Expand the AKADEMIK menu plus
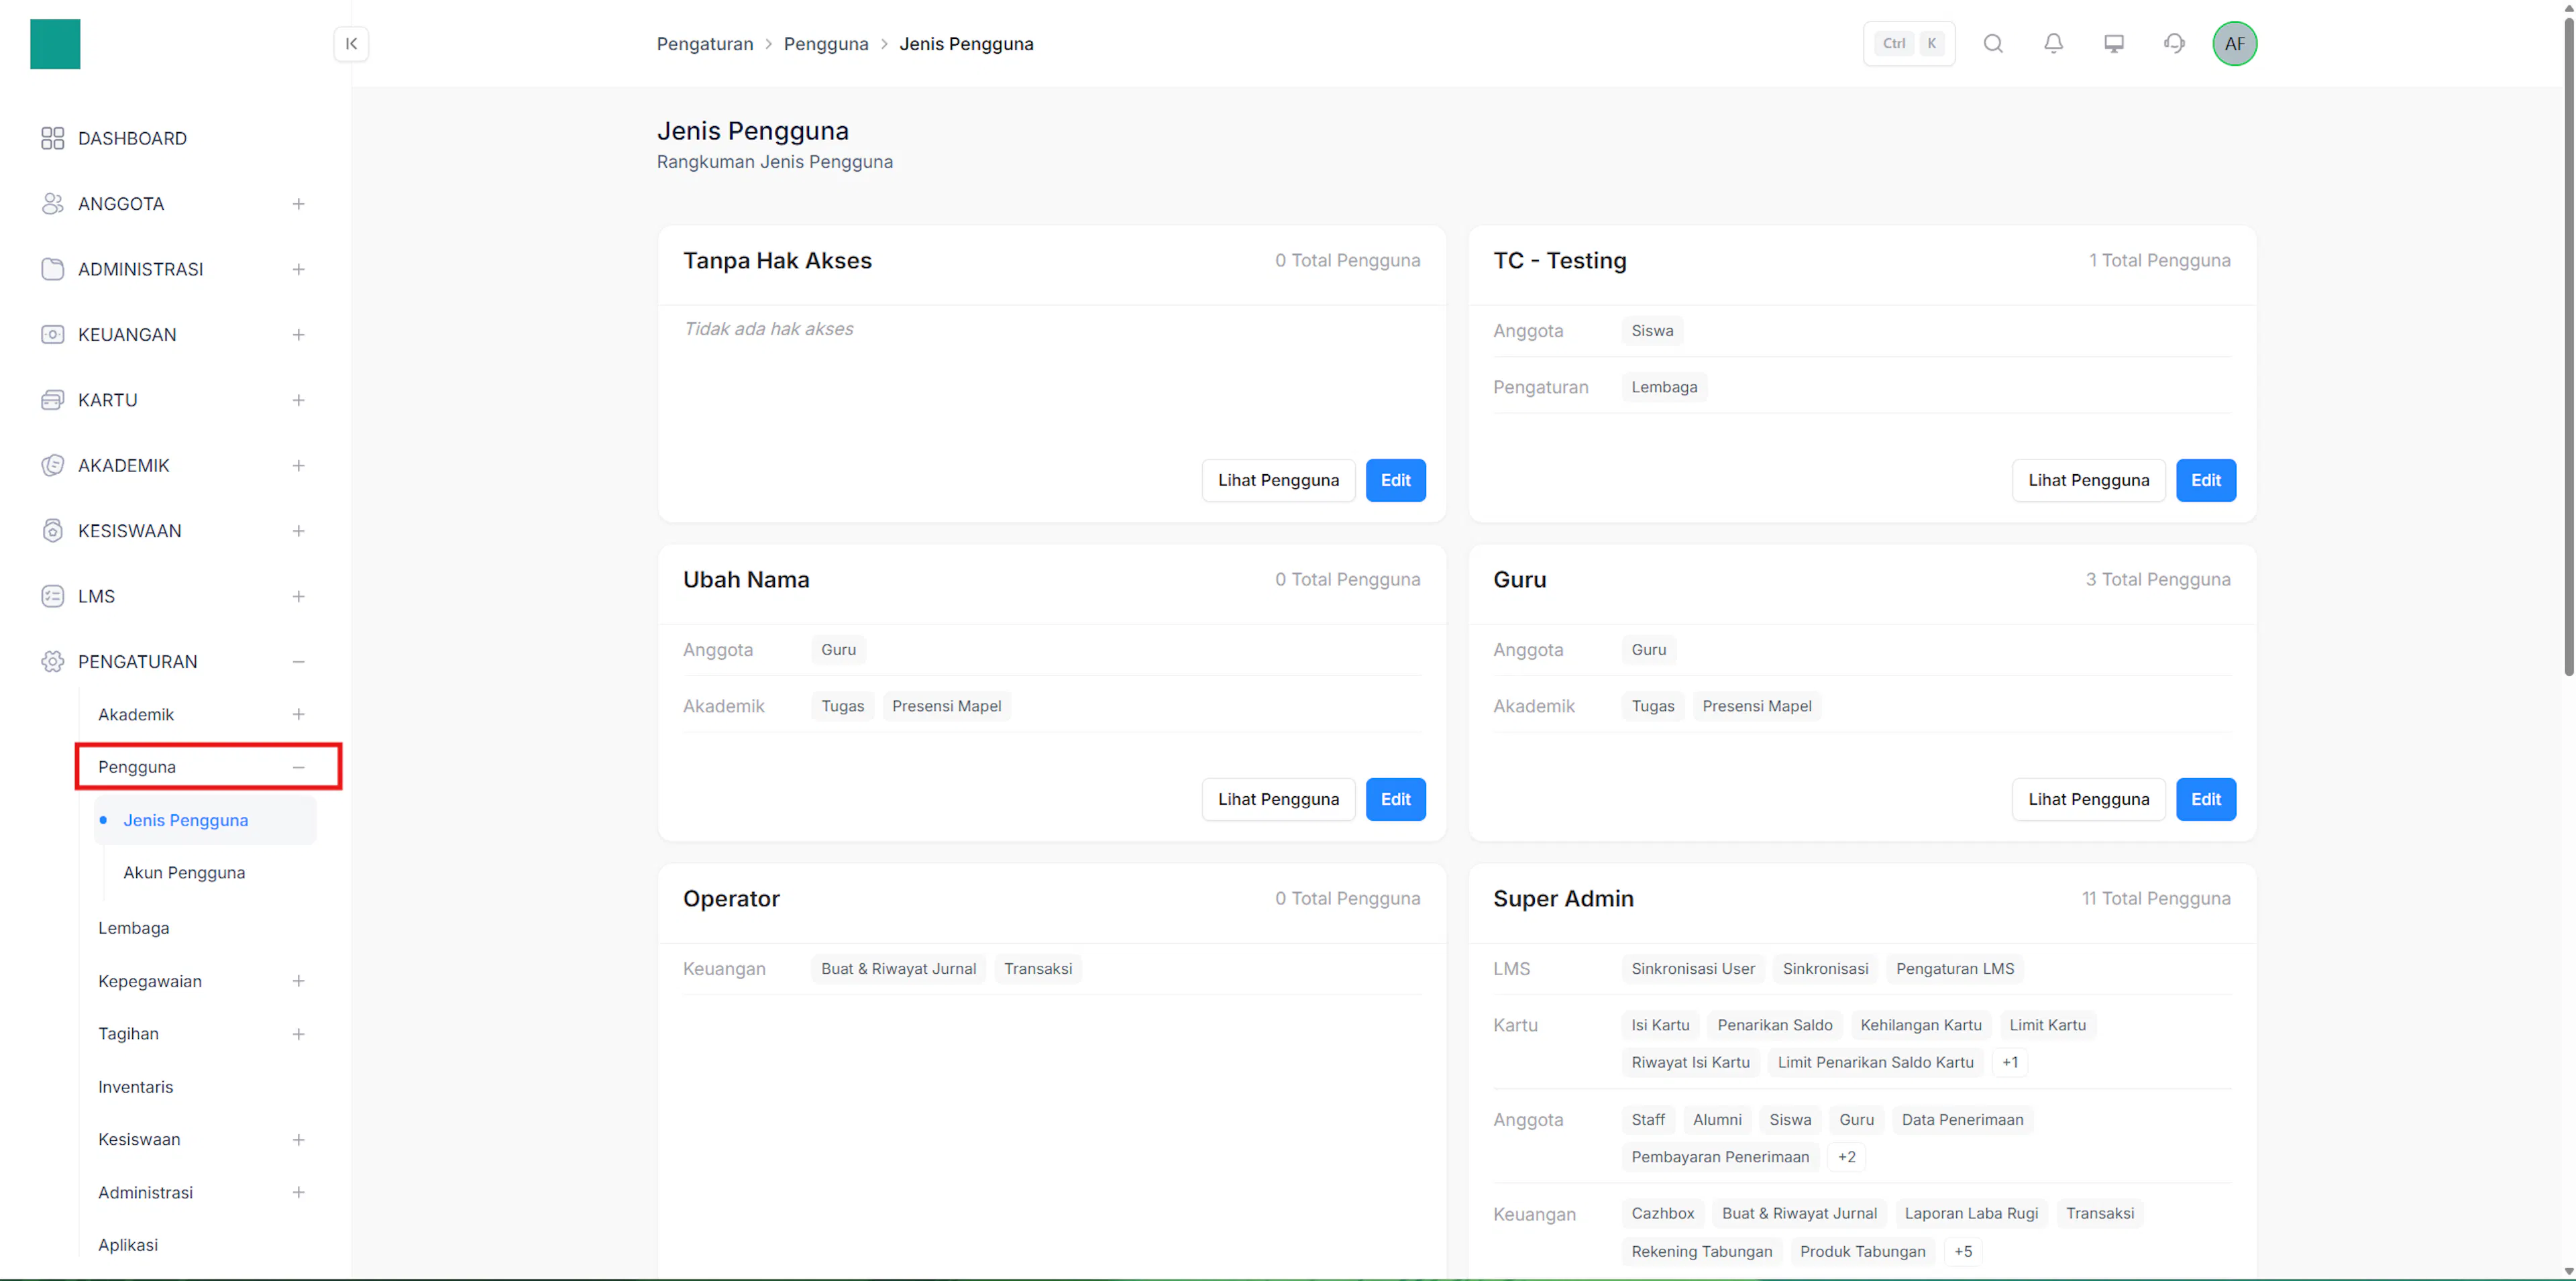Viewport: 2576px width, 1281px height. pyautogui.click(x=298, y=466)
